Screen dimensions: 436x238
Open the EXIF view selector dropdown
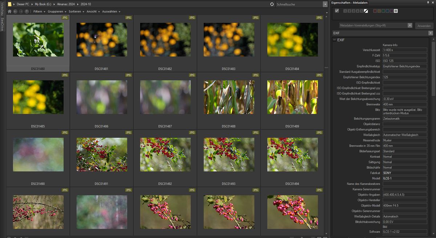[x=431, y=33]
